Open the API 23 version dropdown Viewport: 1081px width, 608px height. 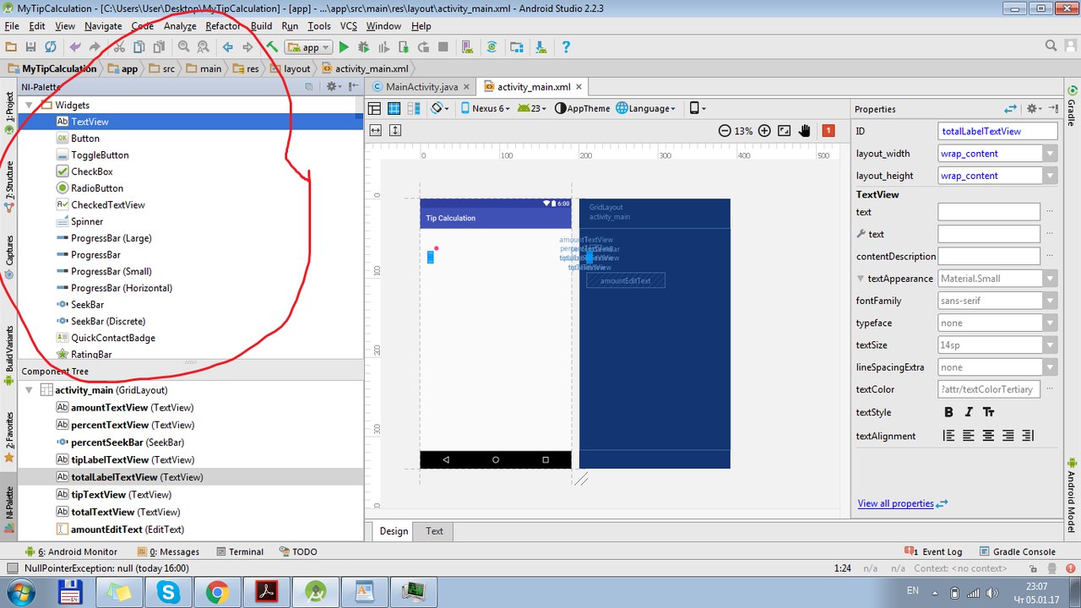click(532, 108)
